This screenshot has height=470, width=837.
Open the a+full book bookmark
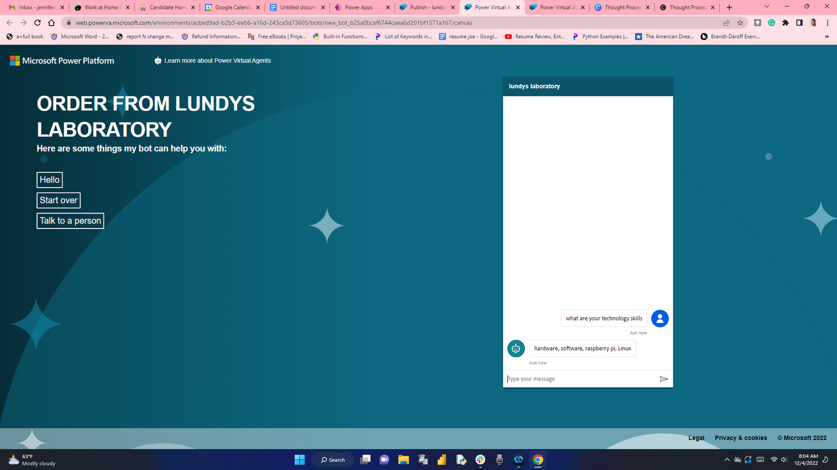point(25,36)
